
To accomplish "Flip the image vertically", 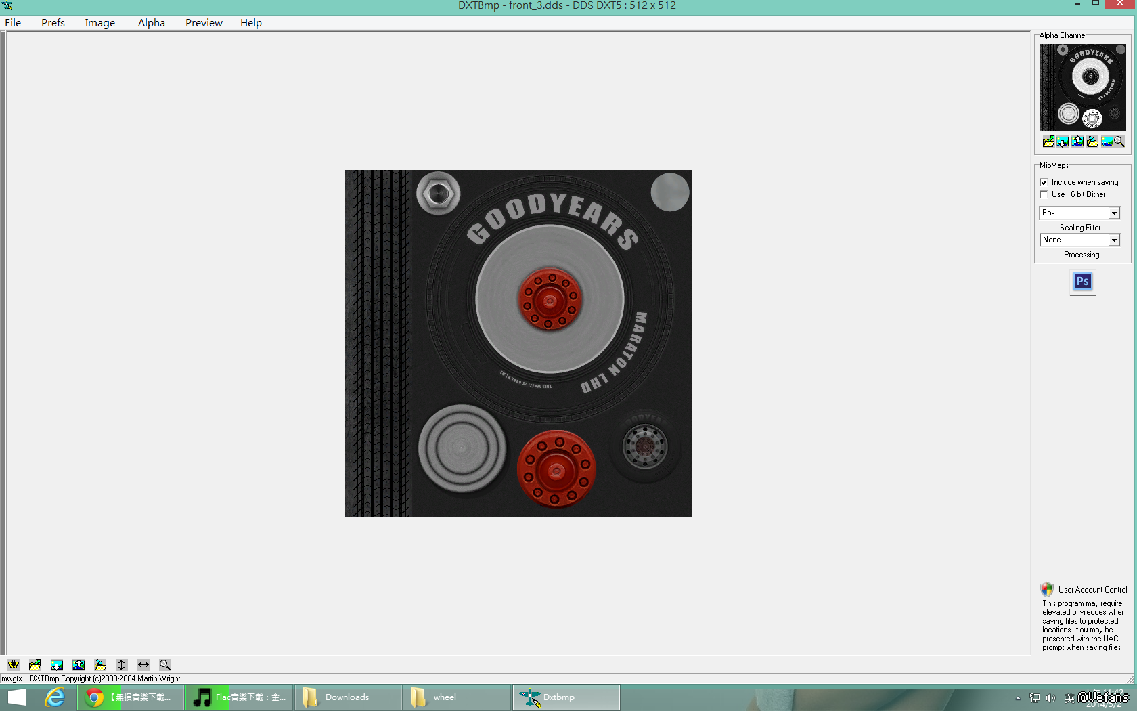I will tap(122, 665).
